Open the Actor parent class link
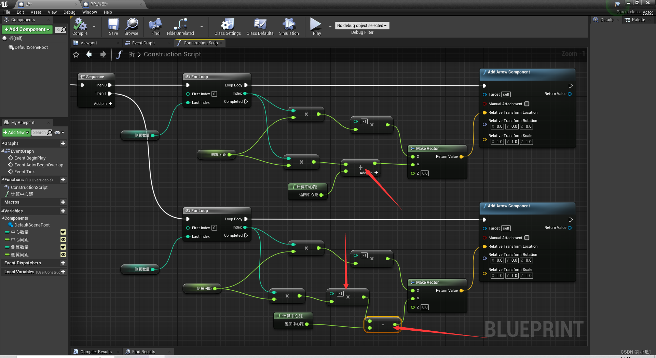656x358 pixels. (x=647, y=12)
